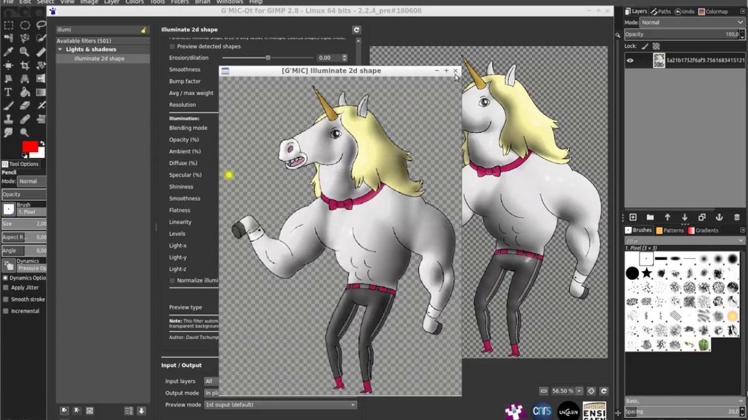
Task: Select the Zoom magnifier tool
Action: tap(25, 52)
